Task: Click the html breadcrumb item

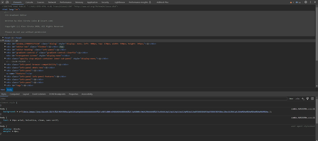Action: (3, 90)
